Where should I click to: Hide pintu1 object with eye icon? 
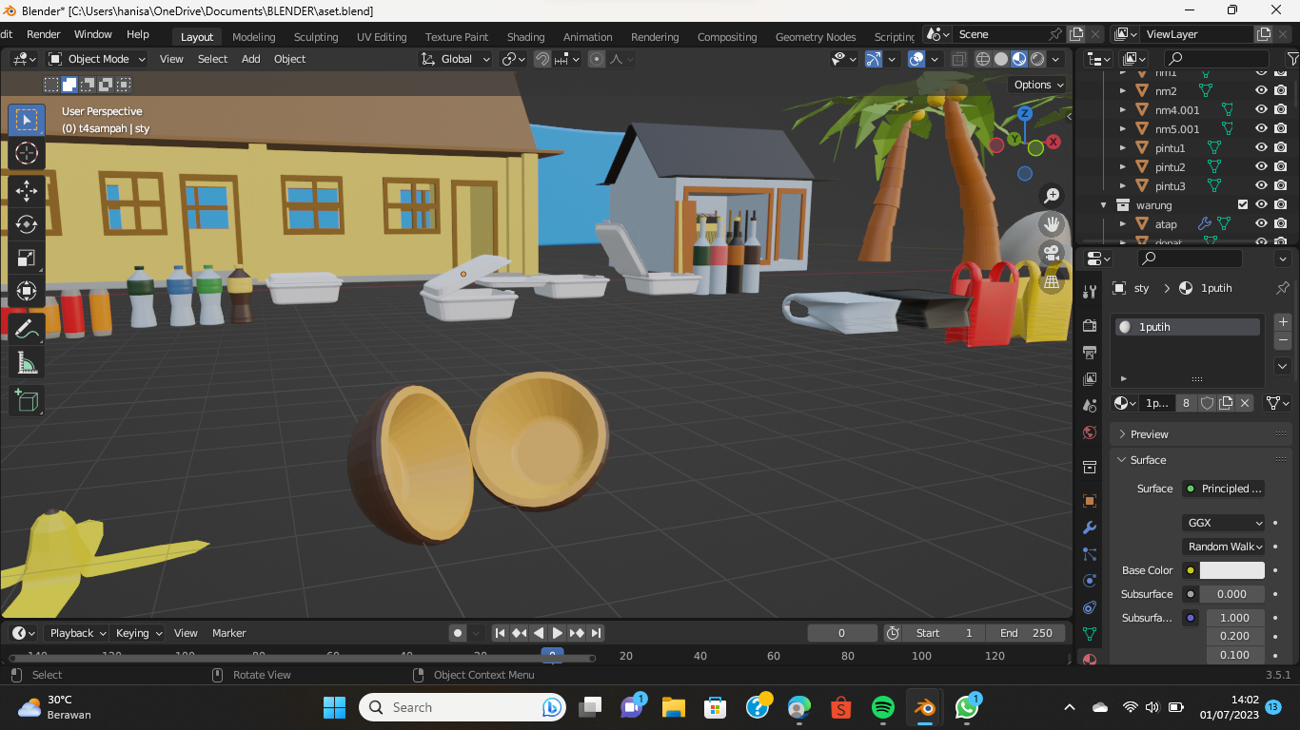(x=1261, y=148)
